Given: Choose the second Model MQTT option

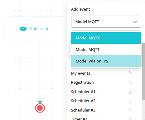Looking at the screenshot, I should coord(106,49).
